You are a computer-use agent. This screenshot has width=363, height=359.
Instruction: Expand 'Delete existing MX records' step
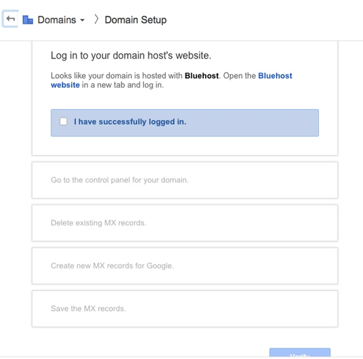185,223
